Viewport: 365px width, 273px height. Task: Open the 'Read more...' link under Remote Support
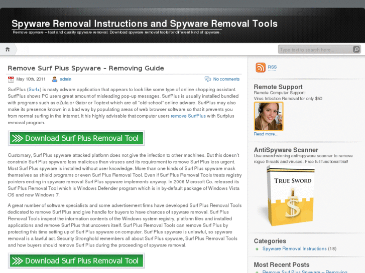pos(266,134)
